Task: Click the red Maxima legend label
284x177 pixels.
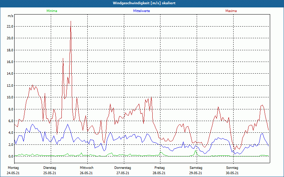Action: (231, 11)
